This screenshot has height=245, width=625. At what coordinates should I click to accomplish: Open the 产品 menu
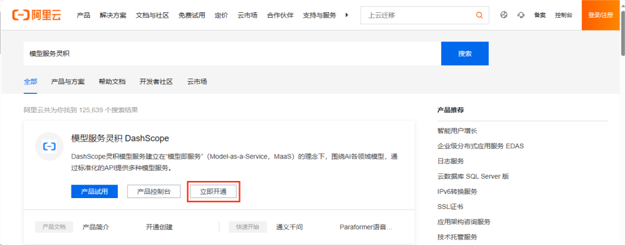coord(83,15)
